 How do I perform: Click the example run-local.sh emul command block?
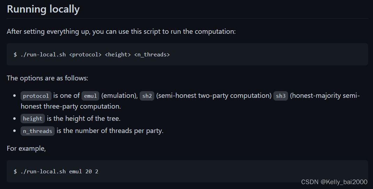(187, 171)
